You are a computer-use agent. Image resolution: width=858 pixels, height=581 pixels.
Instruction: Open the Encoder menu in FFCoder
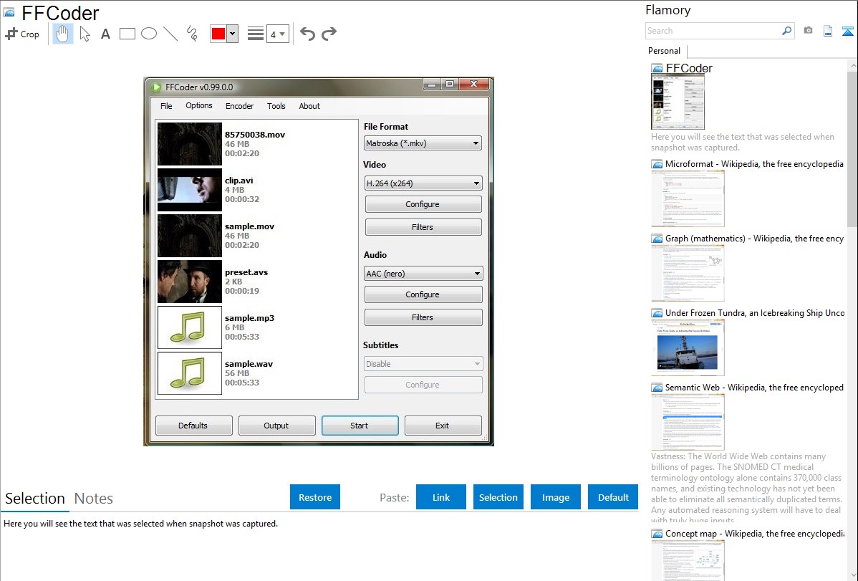[x=240, y=106]
